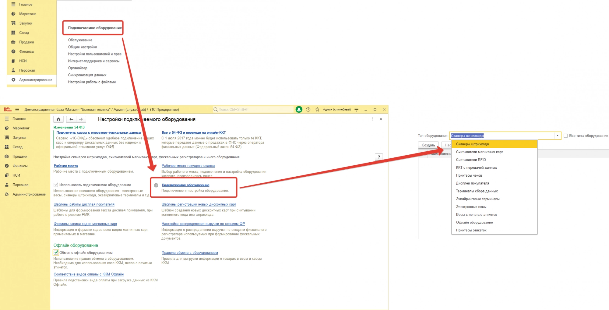609x310 pixels.
Task: Click the Администрирование gear icon in the main window sidebar
Action: pos(7,194)
